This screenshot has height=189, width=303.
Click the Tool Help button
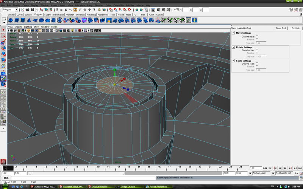click(295, 28)
